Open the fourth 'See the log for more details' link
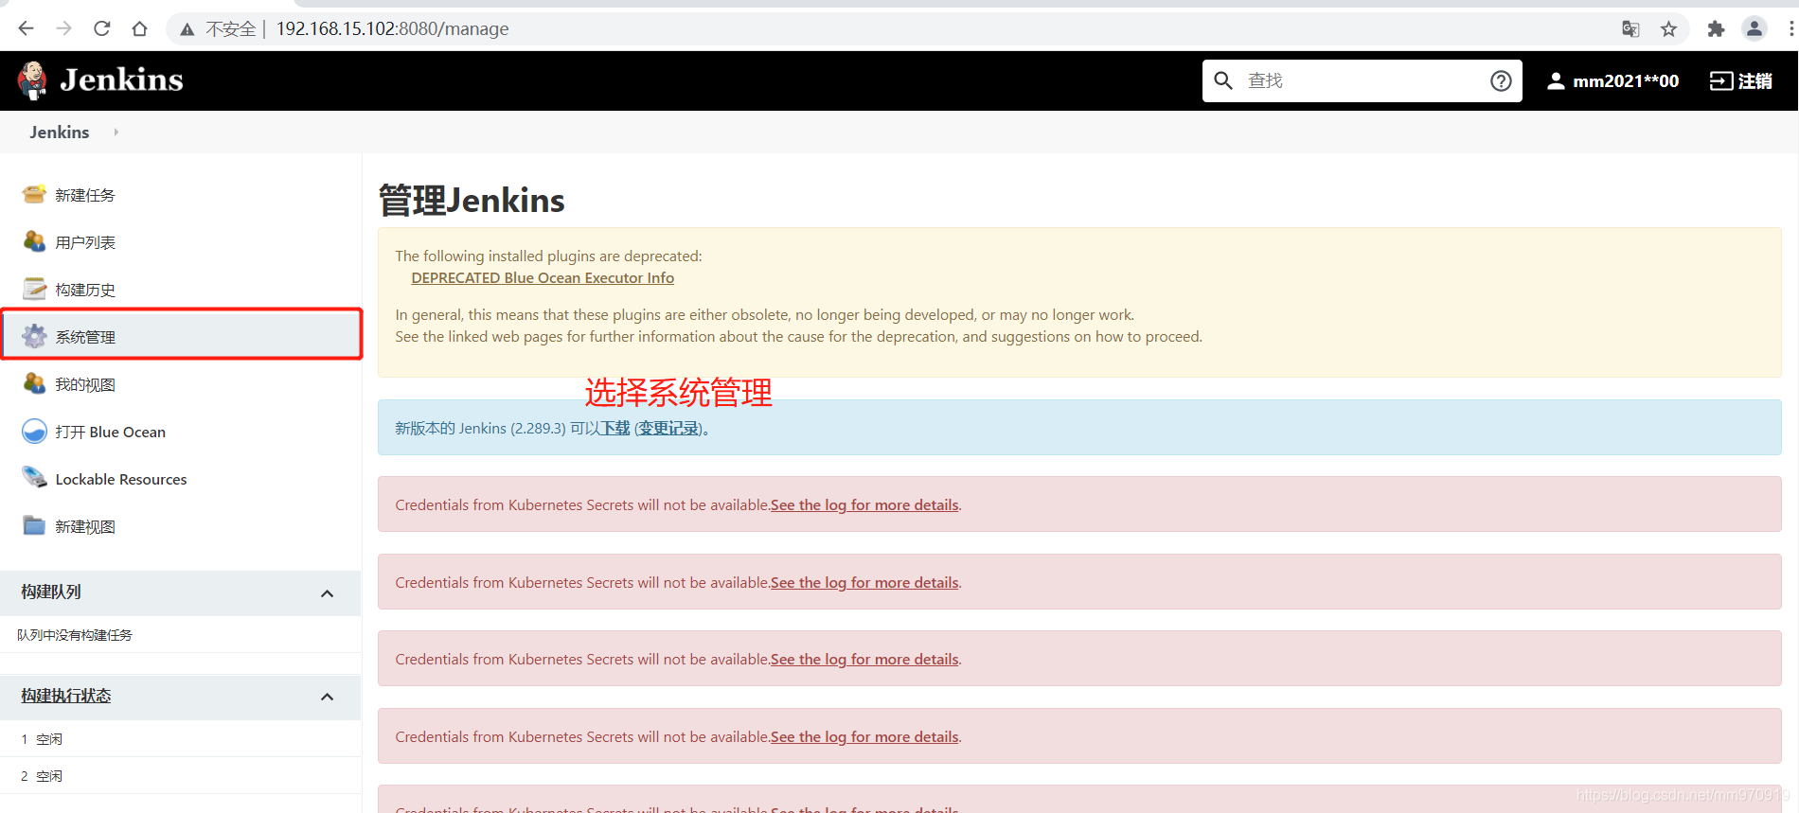1799x813 pixels. click(864, 736)
